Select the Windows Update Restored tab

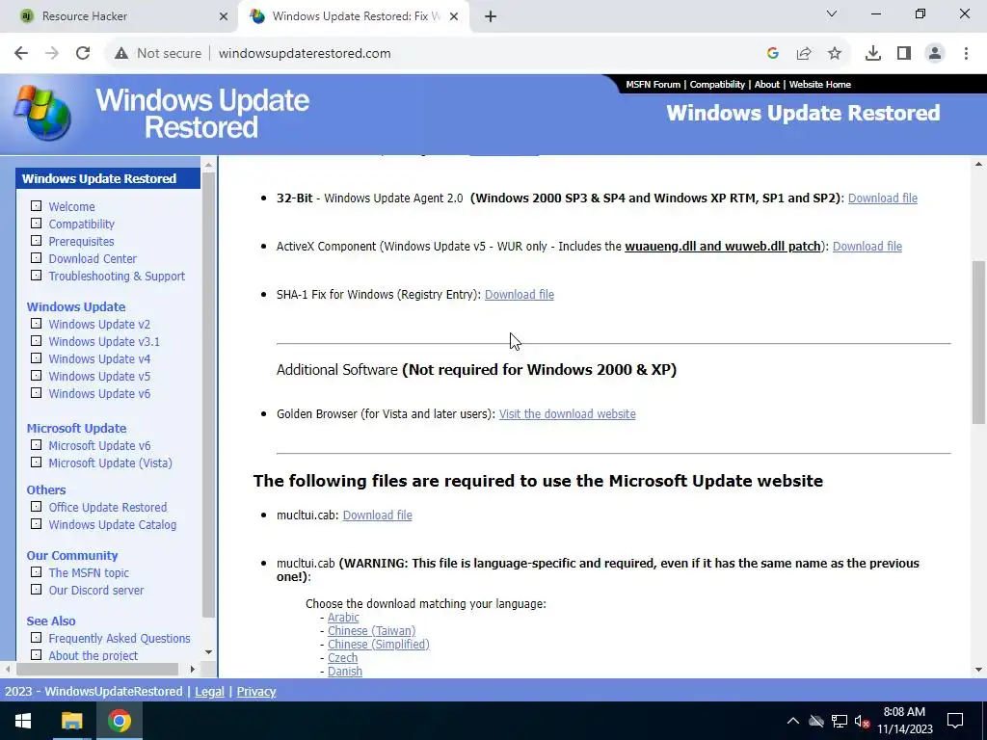coord(353,16)
